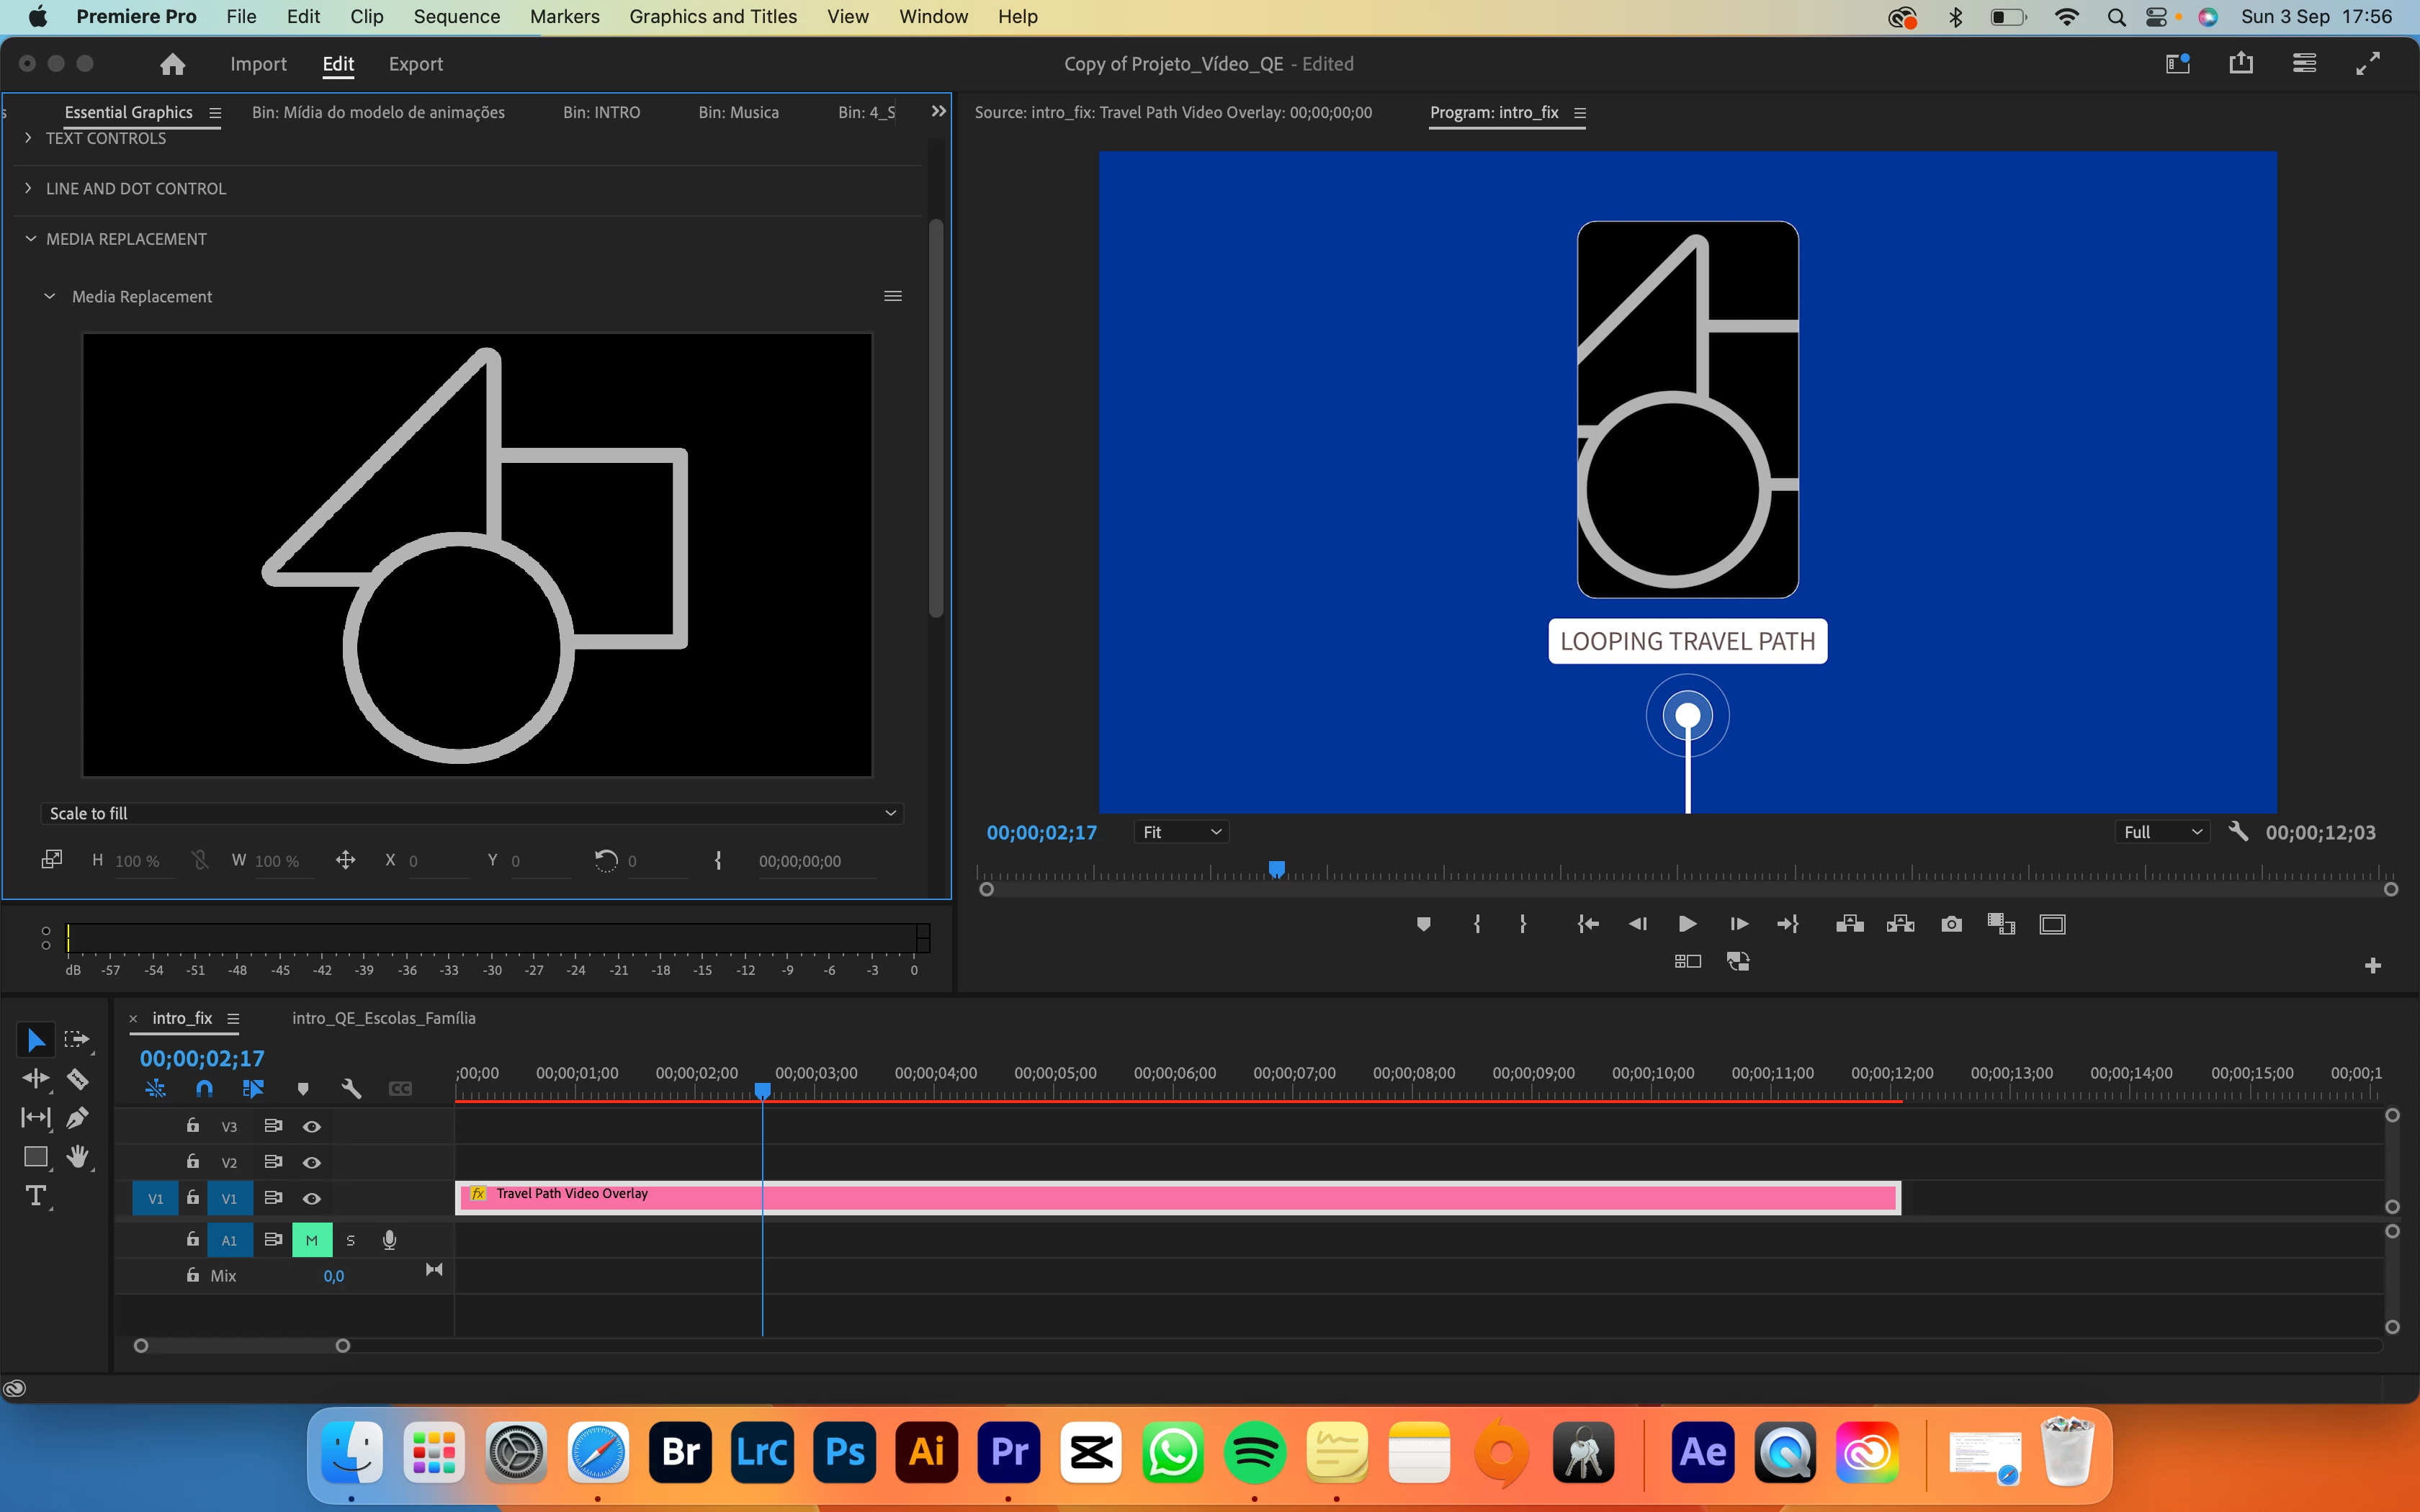Select the Type tool

click(36, 1196)
